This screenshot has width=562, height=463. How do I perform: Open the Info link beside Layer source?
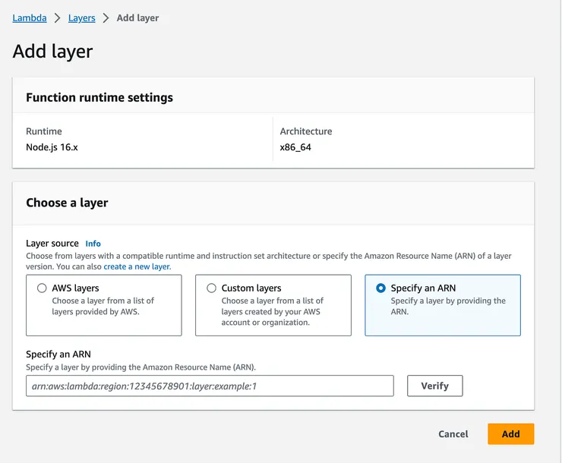(x=93, y=244)
